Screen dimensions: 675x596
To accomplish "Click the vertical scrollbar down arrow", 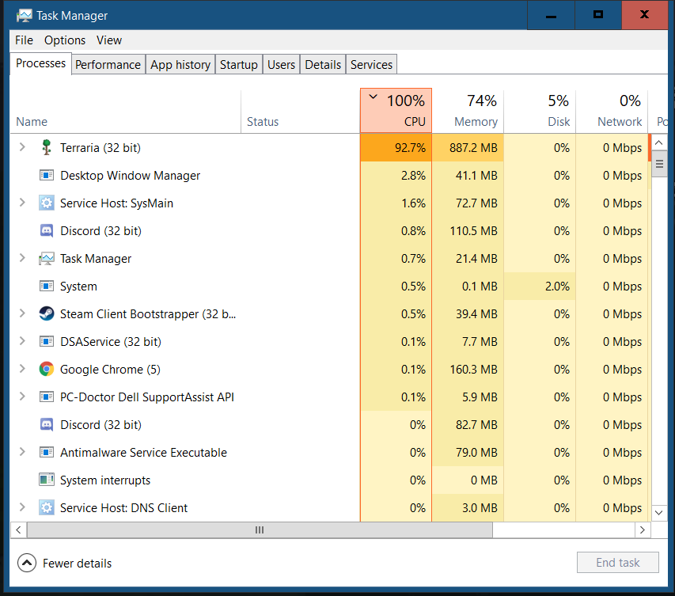I will (x=659, y=512).
